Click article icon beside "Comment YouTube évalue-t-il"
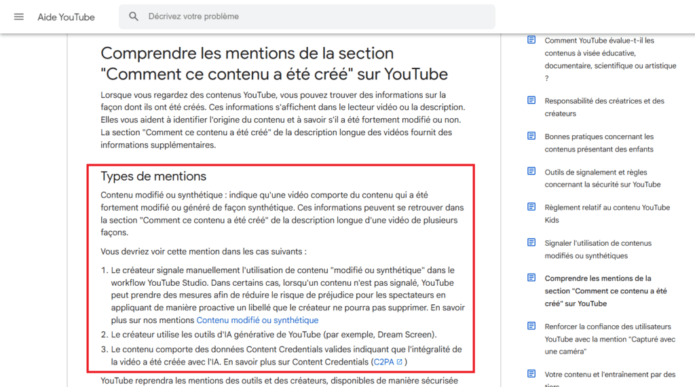This screenshot has height=387, width=695. tap(531, 40)
